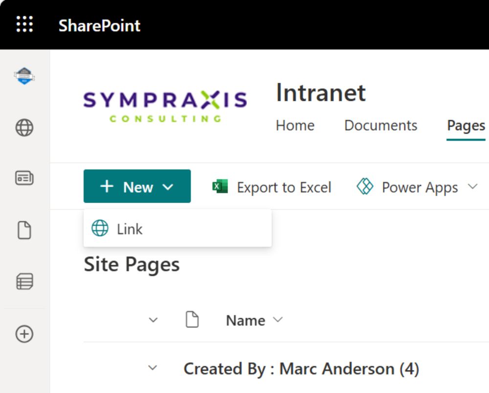Open My files page icon in sidebar
The width and height of the screenshot is (489, 393).
[24, 230]
